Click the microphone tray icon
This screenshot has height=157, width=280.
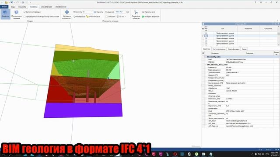pyautogui.click(x=255, y=154)
